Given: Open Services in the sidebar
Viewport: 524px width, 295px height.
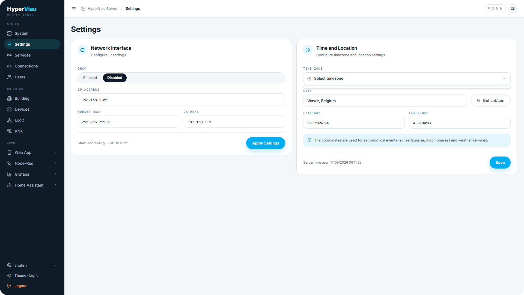Looking at the screenshot, I should (32, 55).
